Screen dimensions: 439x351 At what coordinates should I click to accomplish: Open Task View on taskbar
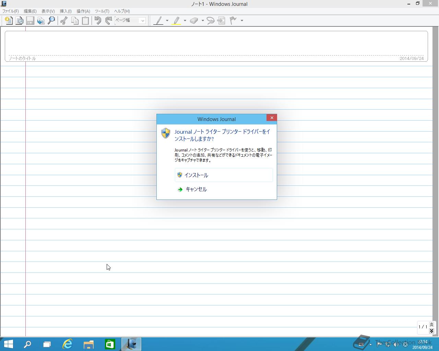click(47, 344)
